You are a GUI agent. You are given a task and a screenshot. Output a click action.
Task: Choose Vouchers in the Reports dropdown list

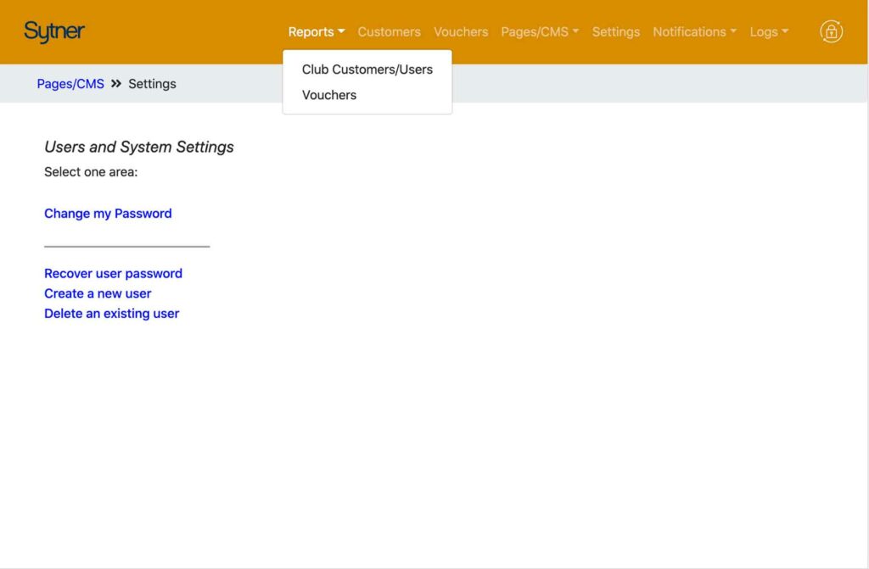pyautogui.click(x=329, y=95)
